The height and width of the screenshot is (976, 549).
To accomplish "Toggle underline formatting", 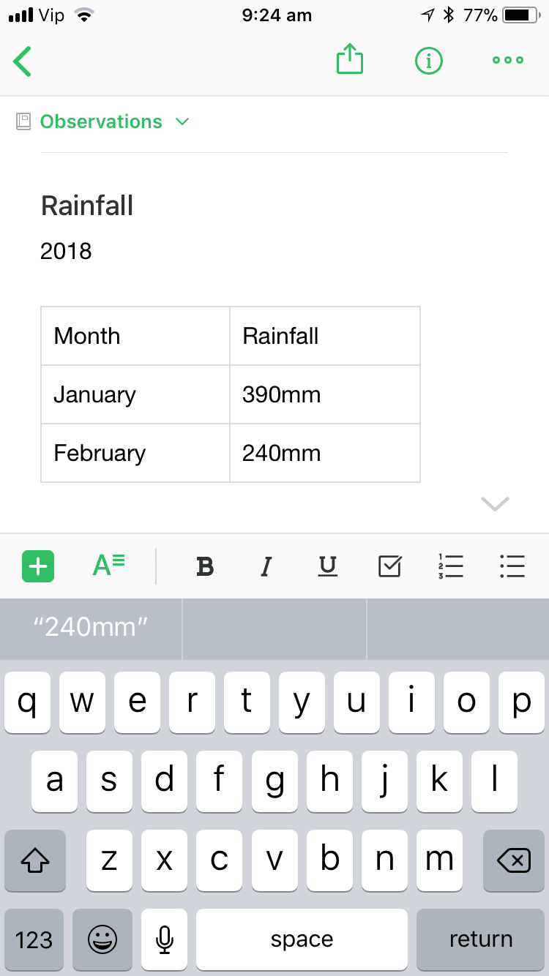I will click(x=328, y=566).
